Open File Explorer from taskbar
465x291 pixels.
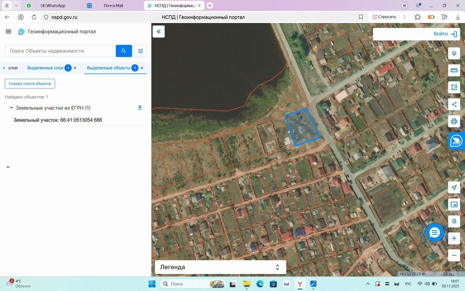click(x=247, y=284)
